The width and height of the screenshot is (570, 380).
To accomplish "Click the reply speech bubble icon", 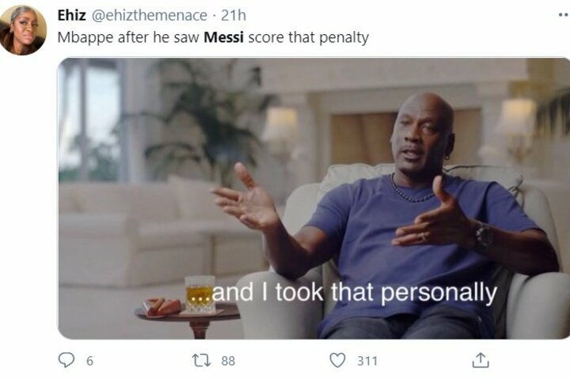I will pos(66,360).
